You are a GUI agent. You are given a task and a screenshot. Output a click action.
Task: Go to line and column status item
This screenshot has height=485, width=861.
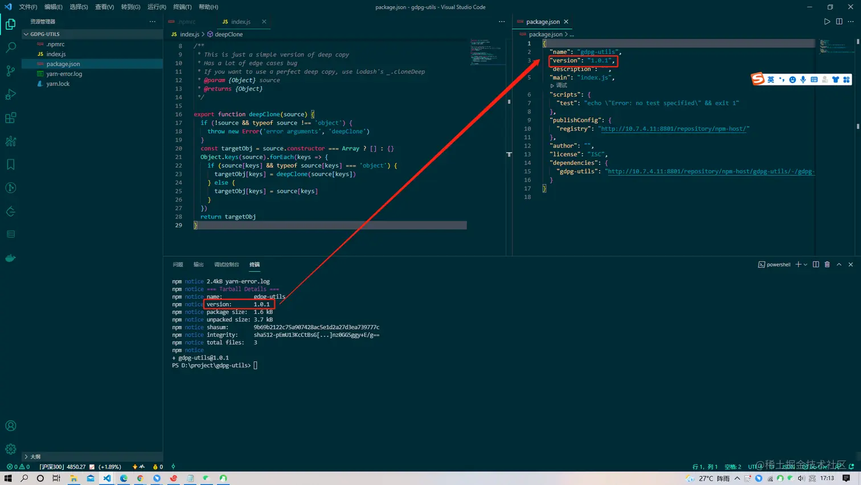pyautogui.click(x=704, y=467)
